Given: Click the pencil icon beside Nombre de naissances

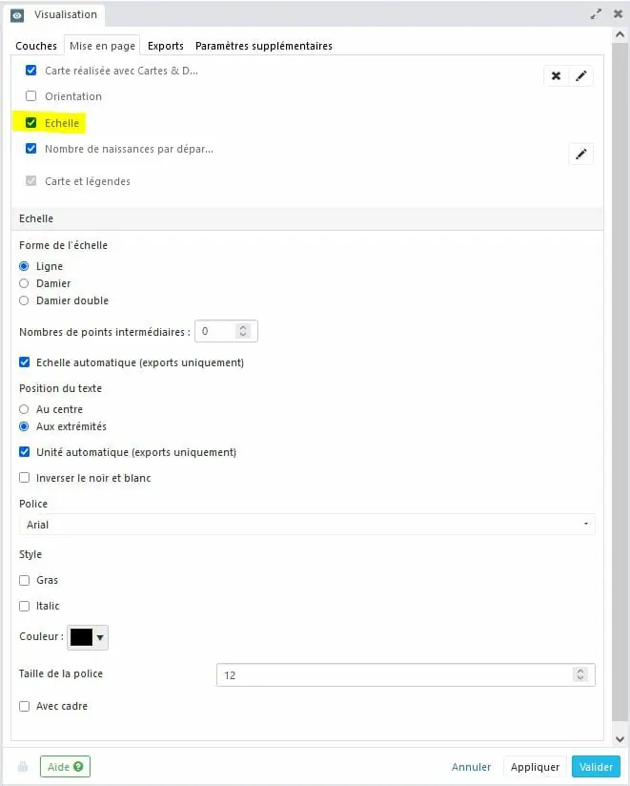Looking at the screenshot, I should pyautogui.click(x=580, y=154).
